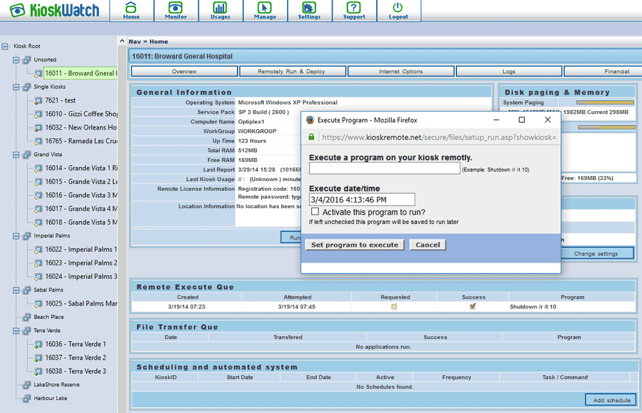Select kiosk 16038 - Terra Verde 3
Screen dimensions: 642x413
pos(76,371)
